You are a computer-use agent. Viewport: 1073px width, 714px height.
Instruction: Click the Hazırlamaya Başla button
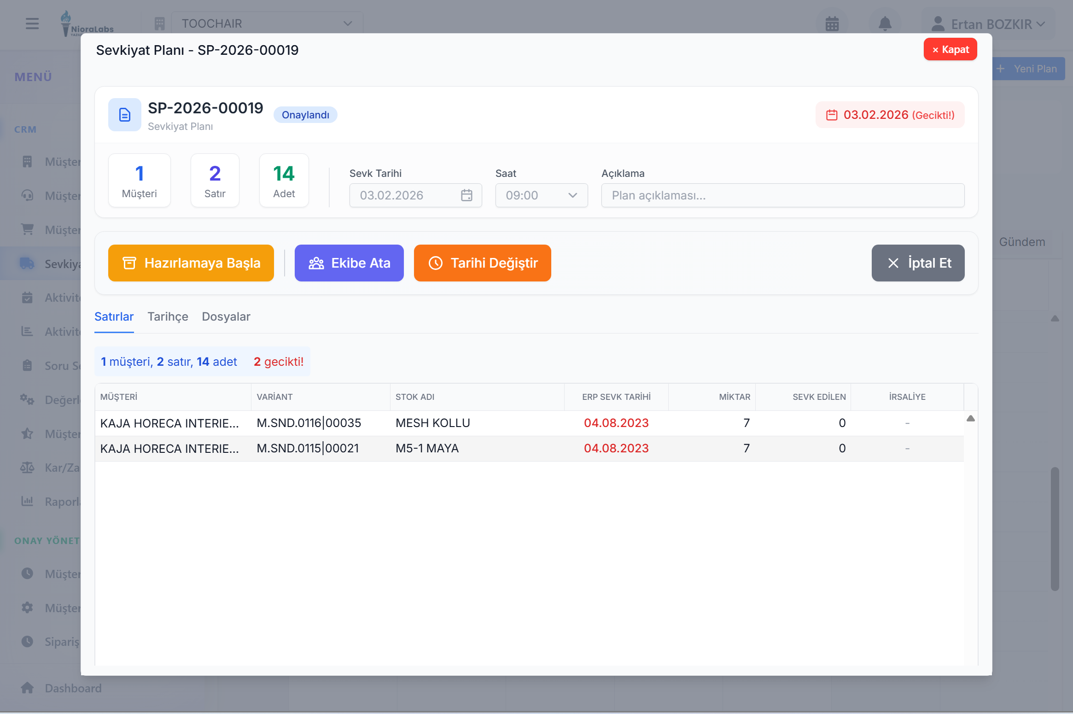click(x=191, y=263)
